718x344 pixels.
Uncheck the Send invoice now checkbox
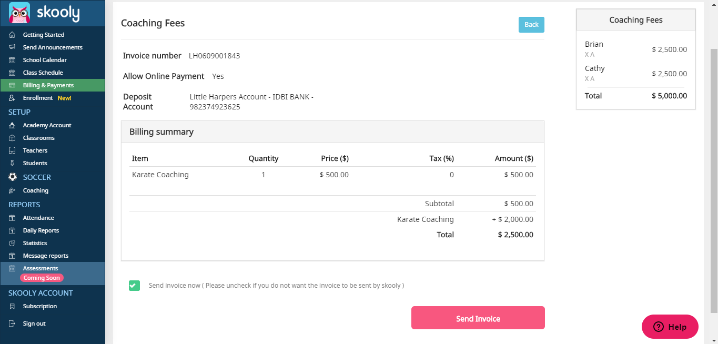click(x=134, y=286)
